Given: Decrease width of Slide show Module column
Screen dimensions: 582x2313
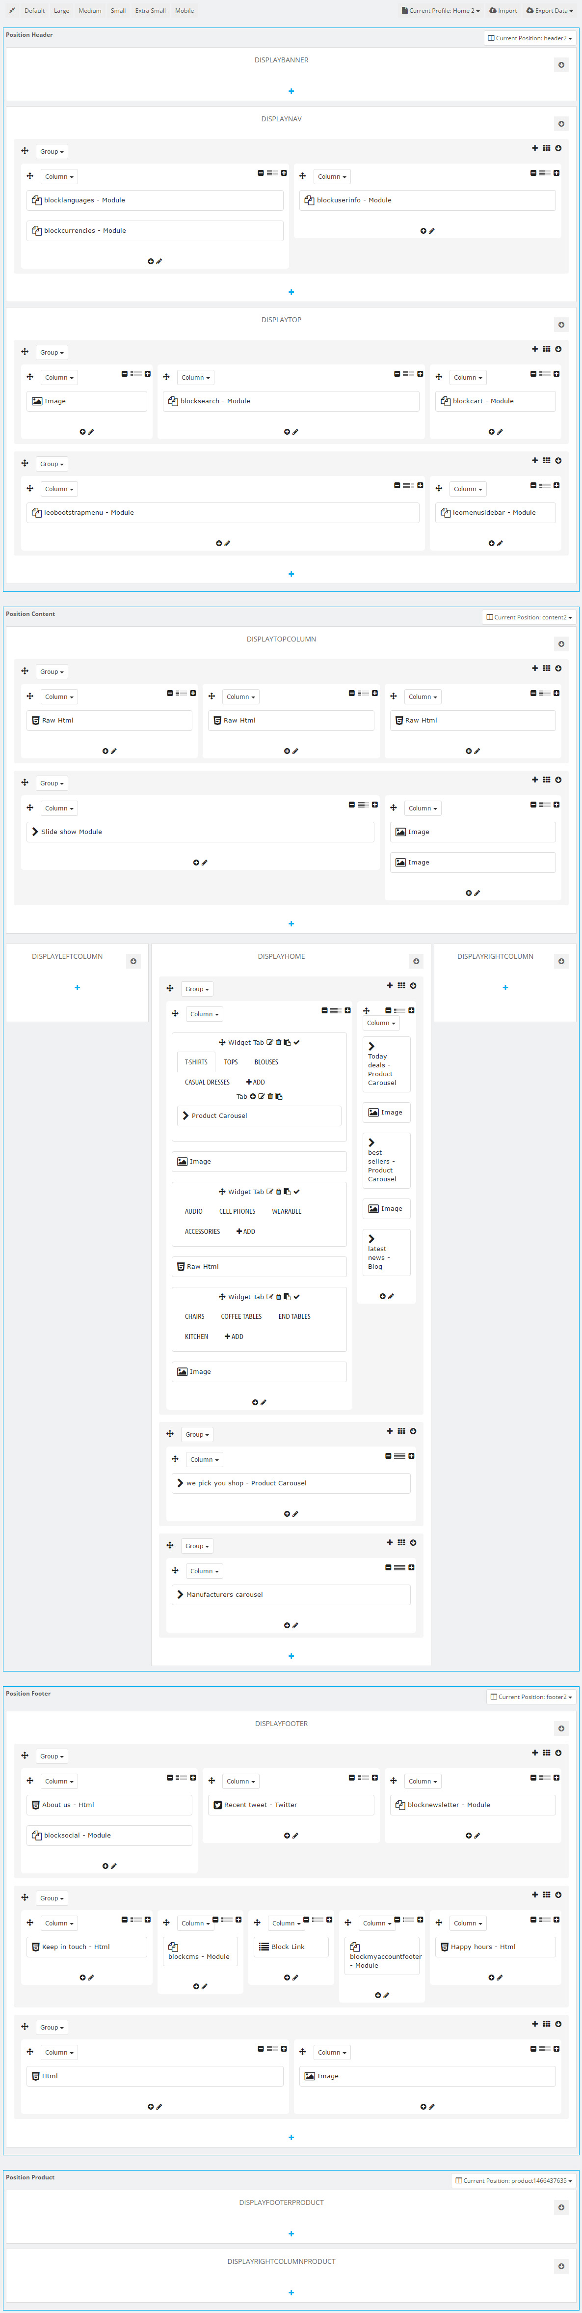Looking at the screenshot, I should click(351, 805).
